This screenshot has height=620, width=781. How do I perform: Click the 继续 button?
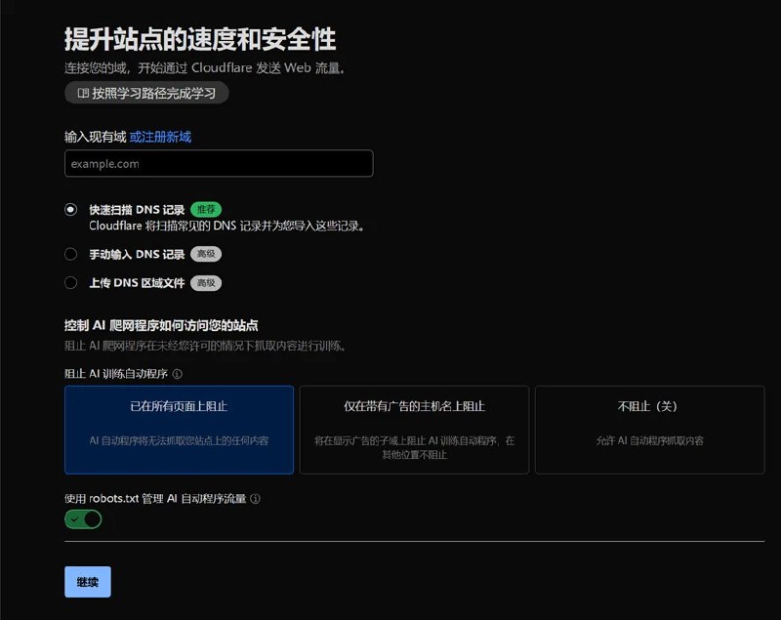click(87, 581)
